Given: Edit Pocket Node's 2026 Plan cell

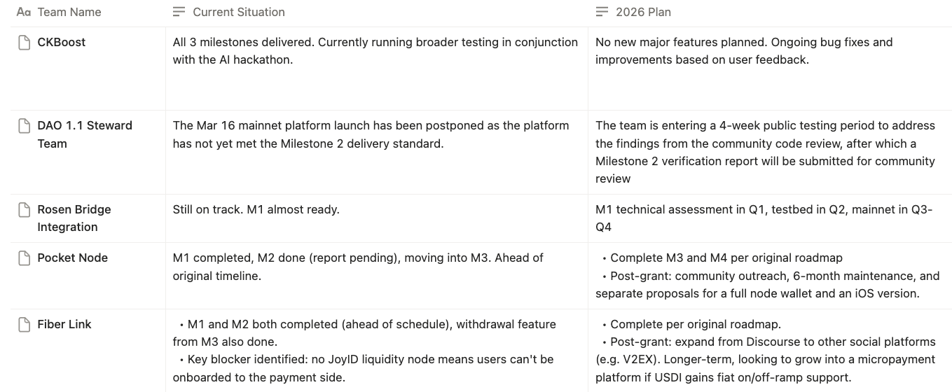Looking at the screenshot, I should (x=767, y=275).
